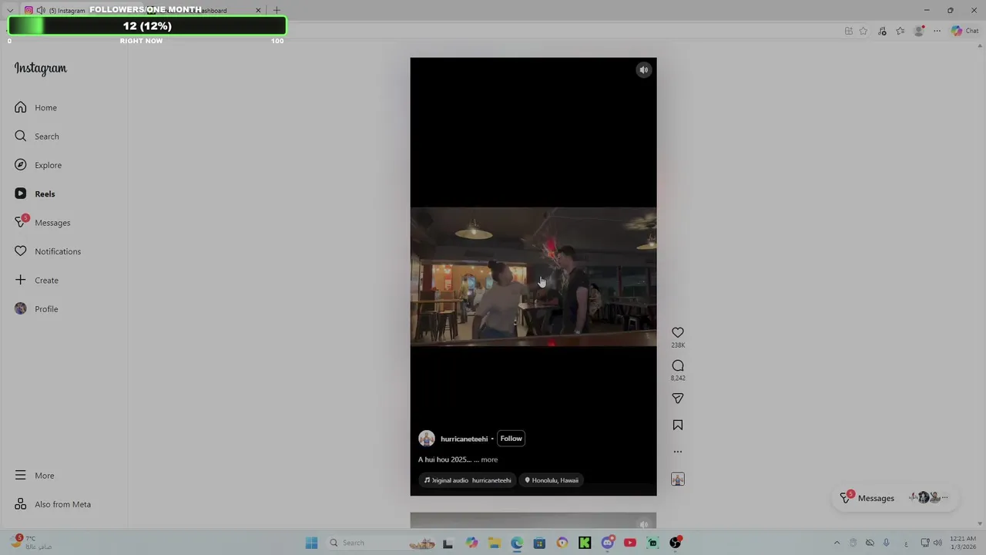Click the 238K likes count
The width and height of the screenshot is (986, 555).
678,345
